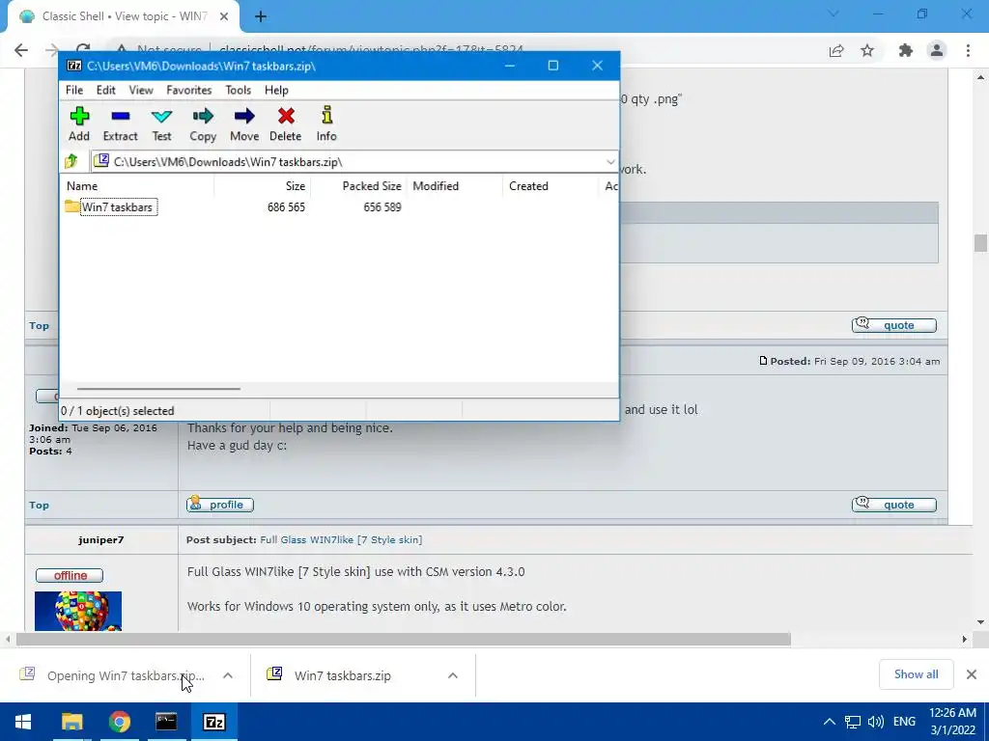Click the quote button beside profile button
989x741 pixels.
(x=893, y=504)
